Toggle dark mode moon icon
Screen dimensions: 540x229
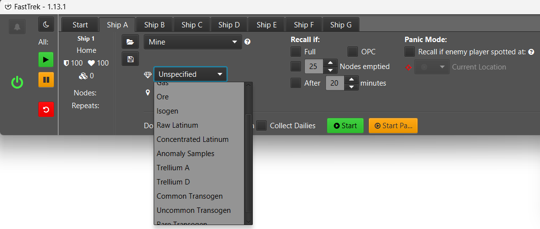(x=46, y=24)
